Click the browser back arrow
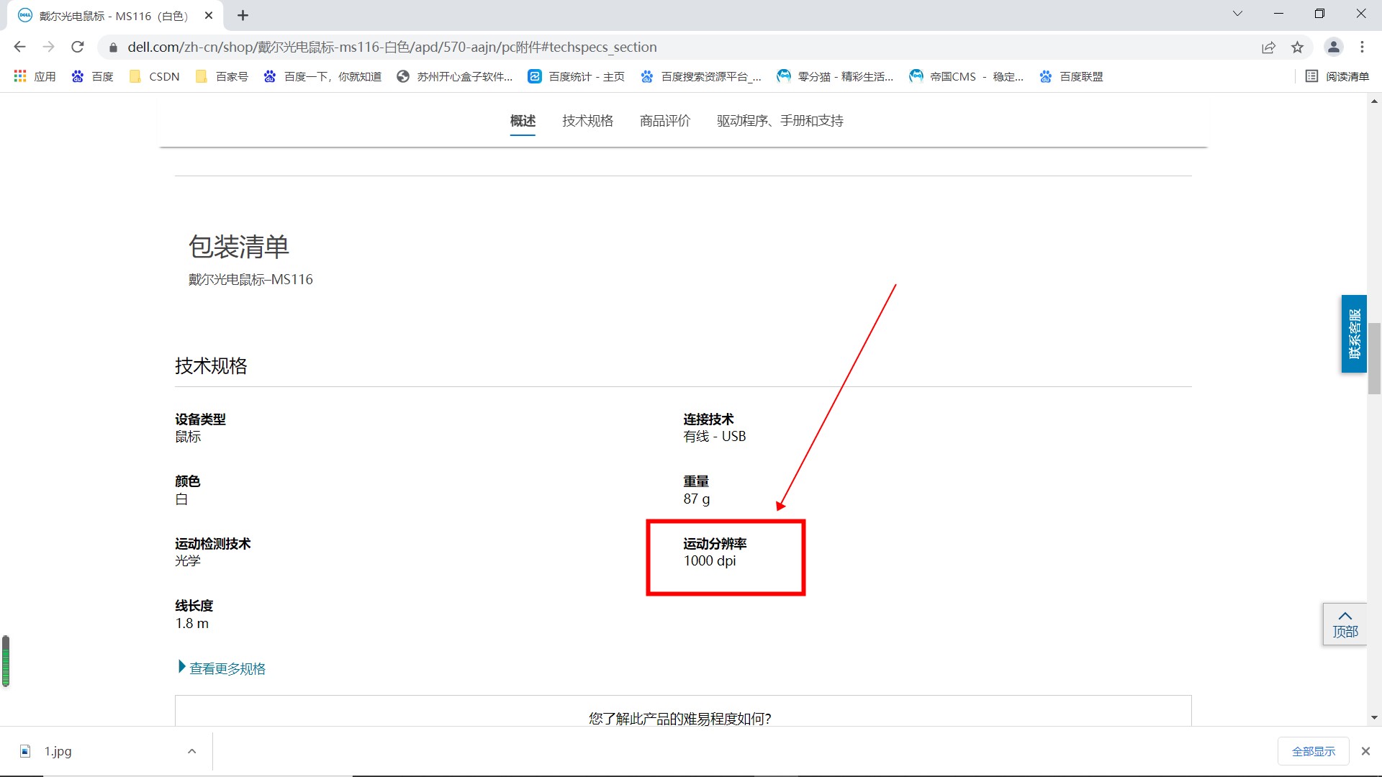 19,47
